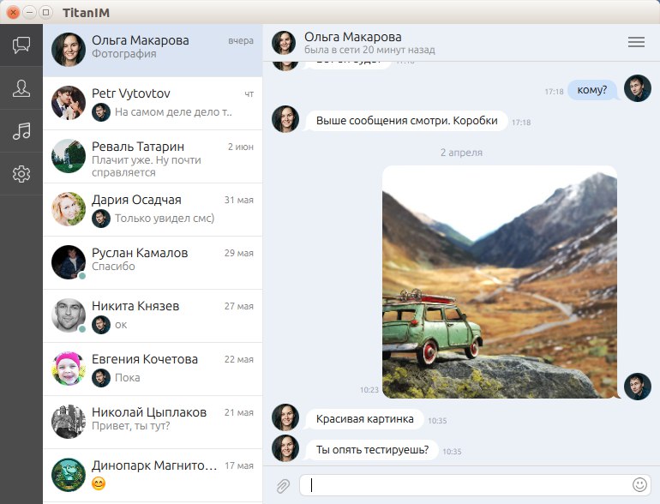Open chat with Реваль Татарин

153,157
